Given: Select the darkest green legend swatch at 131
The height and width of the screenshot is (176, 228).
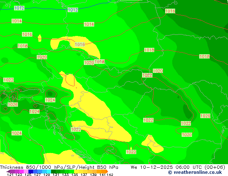Looking at the screenshot, I should (x=53, y=171).
